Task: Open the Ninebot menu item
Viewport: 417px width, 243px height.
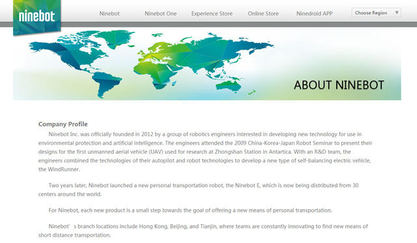Action: [109, 14]
